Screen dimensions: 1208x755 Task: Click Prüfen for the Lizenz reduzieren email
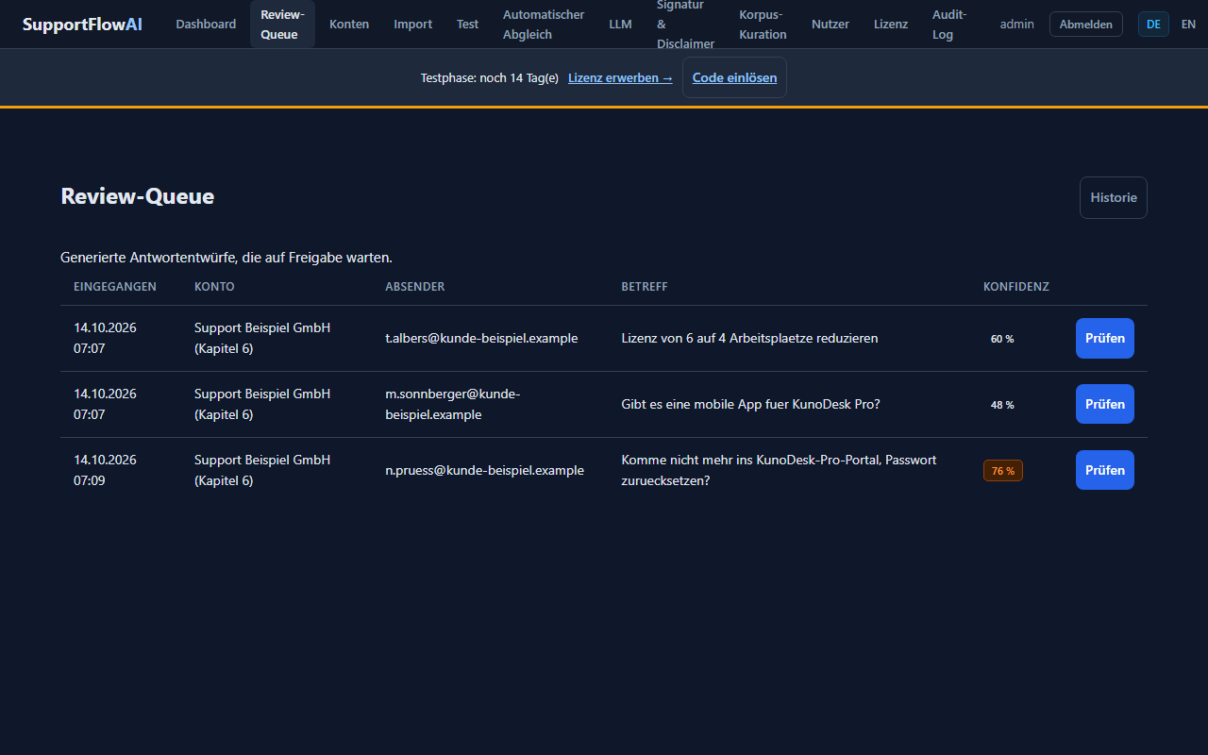(1105, 339)
